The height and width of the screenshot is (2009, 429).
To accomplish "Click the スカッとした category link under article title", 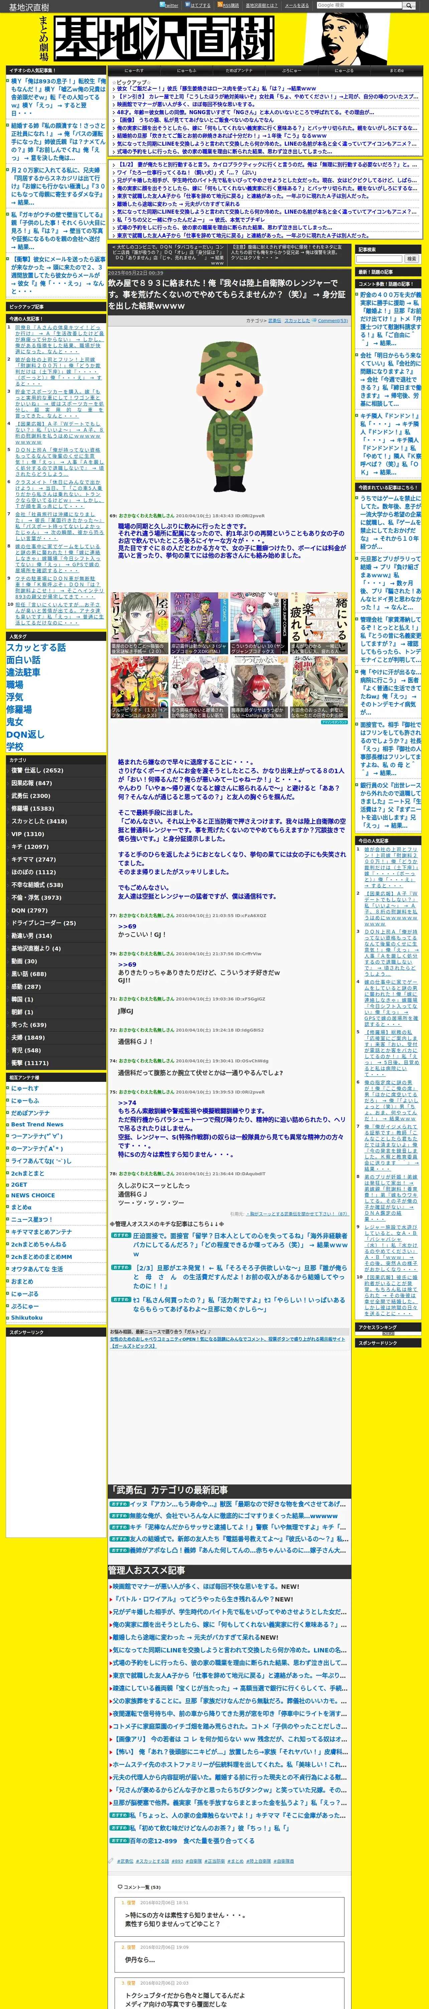I will (x=297, y=320).
